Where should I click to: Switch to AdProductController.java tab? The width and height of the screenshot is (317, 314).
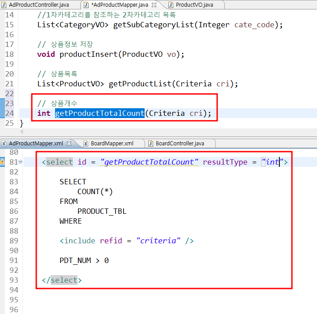point(39,4)
